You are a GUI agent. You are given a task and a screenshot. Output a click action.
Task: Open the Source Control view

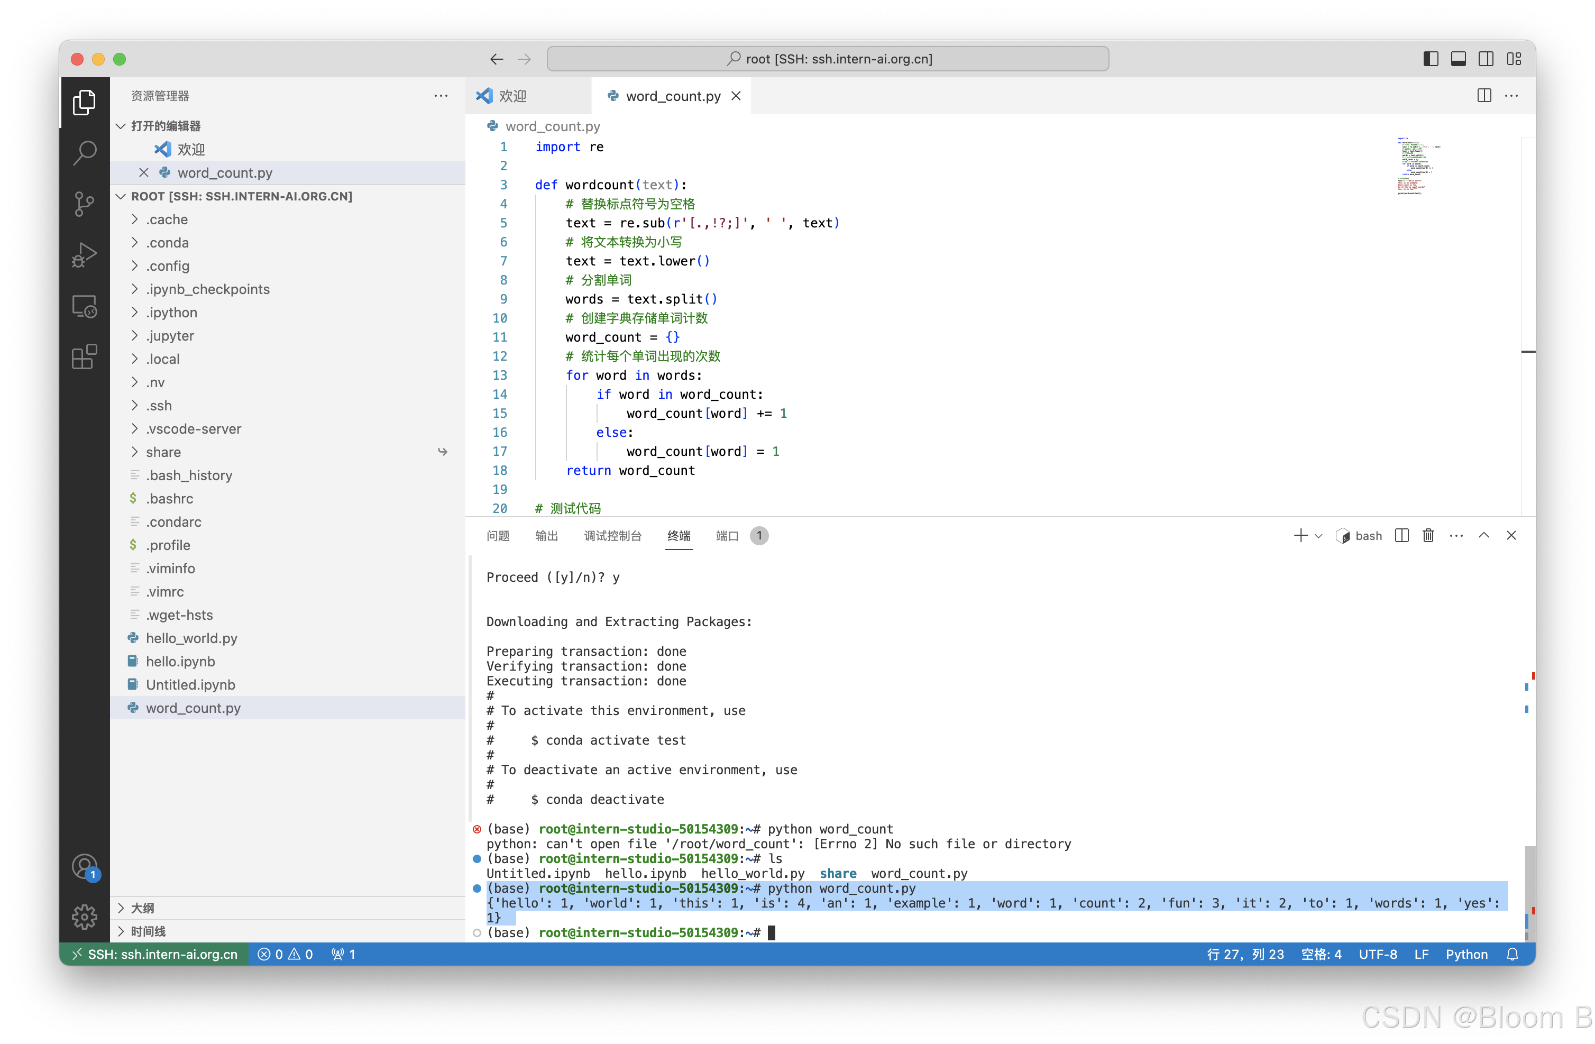(85, 204)
